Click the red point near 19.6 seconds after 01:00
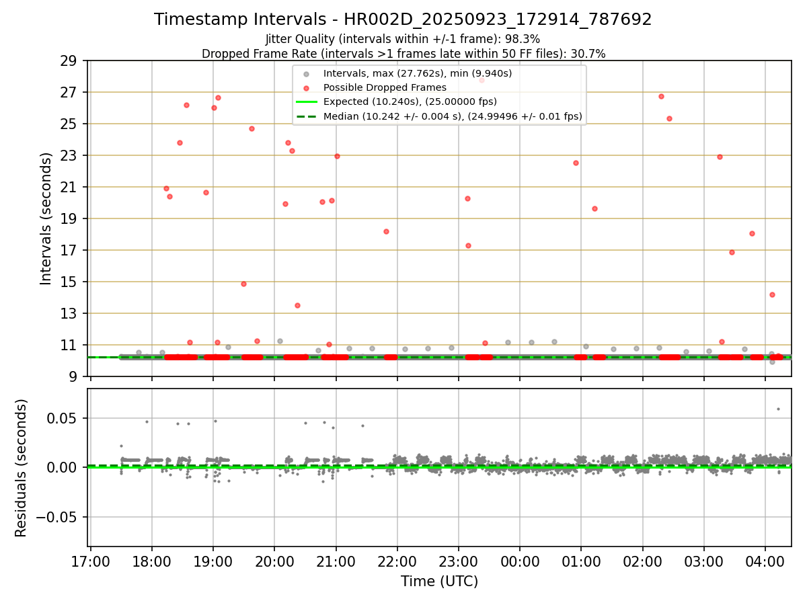The width and height of the screenshot is (807, 605). point(594,208)
